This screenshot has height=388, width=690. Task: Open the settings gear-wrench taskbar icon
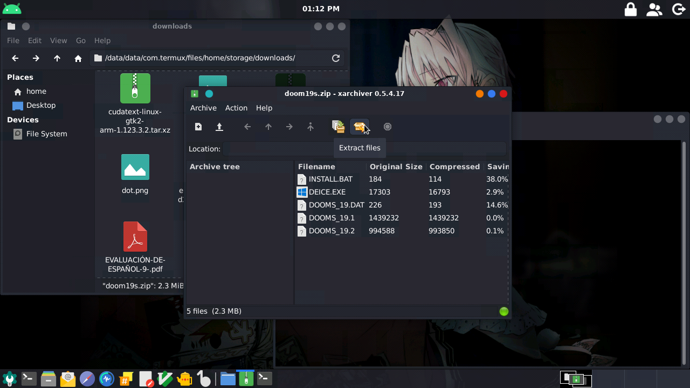(x=9, y=379)
